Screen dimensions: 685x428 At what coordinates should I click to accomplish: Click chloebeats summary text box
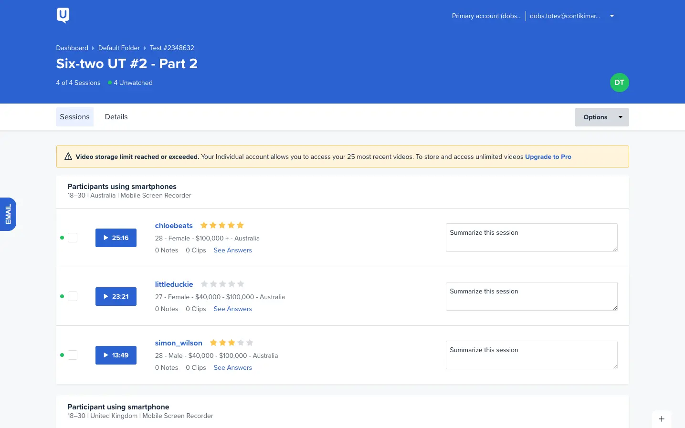(531, 238)
